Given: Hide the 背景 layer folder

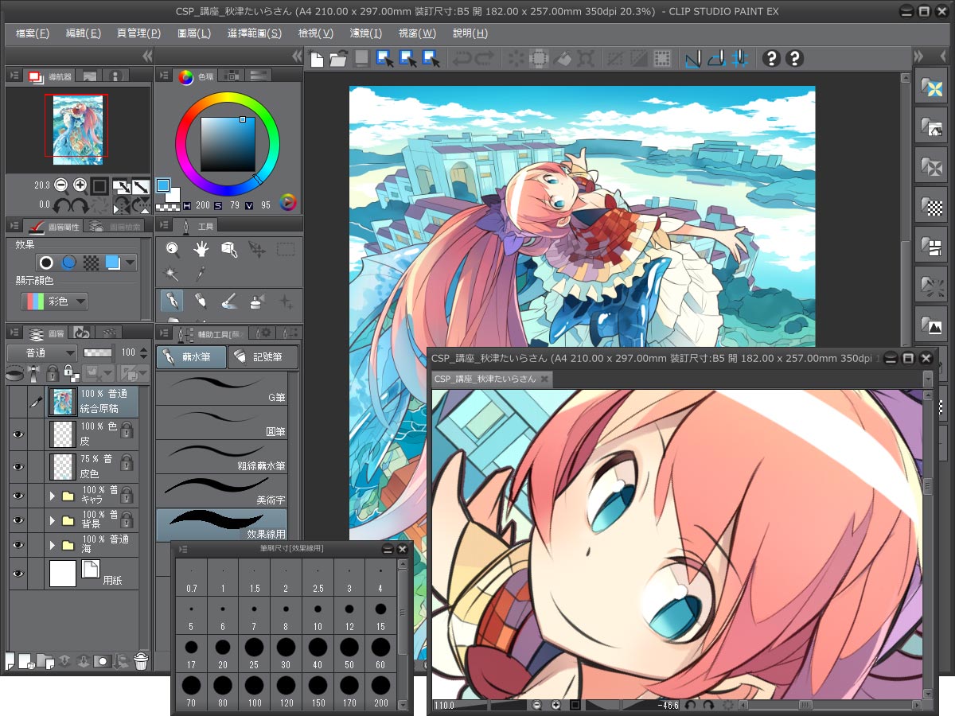Looking at the screenshot, I should click(x=18, y=519).
